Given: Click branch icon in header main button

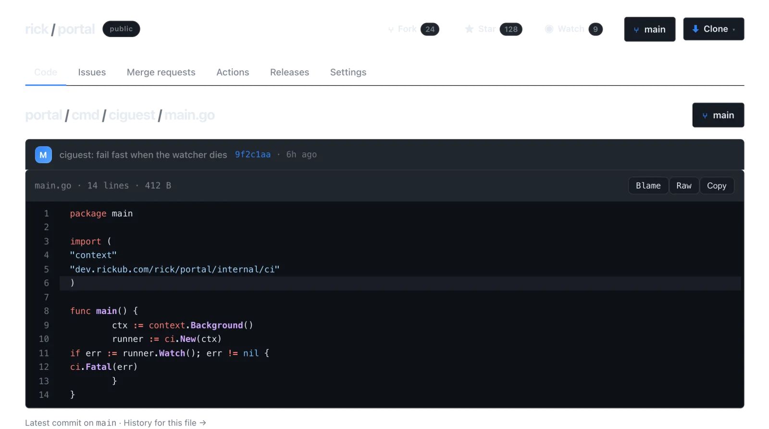Looking at the screenshot, I should coord(636,30).
